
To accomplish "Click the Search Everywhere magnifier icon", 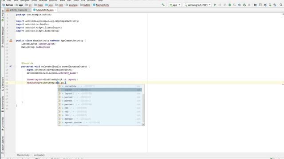I will [x=281, y=5].
